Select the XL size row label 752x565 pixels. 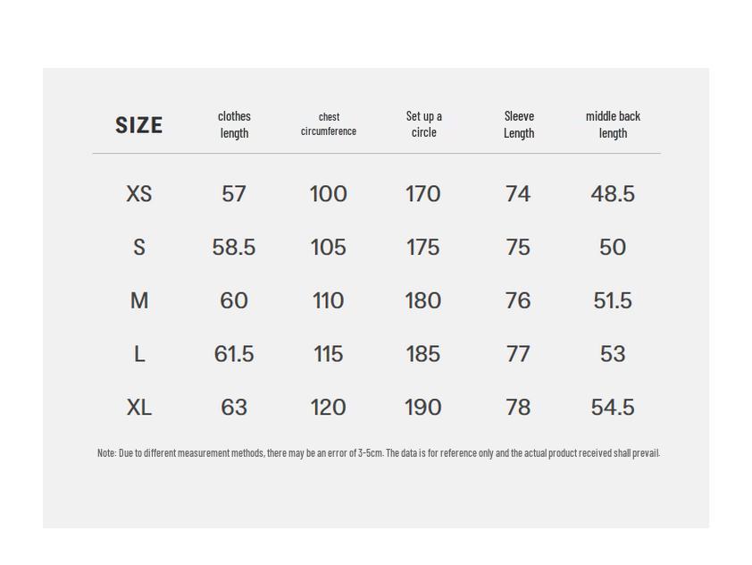click(139, 408)
